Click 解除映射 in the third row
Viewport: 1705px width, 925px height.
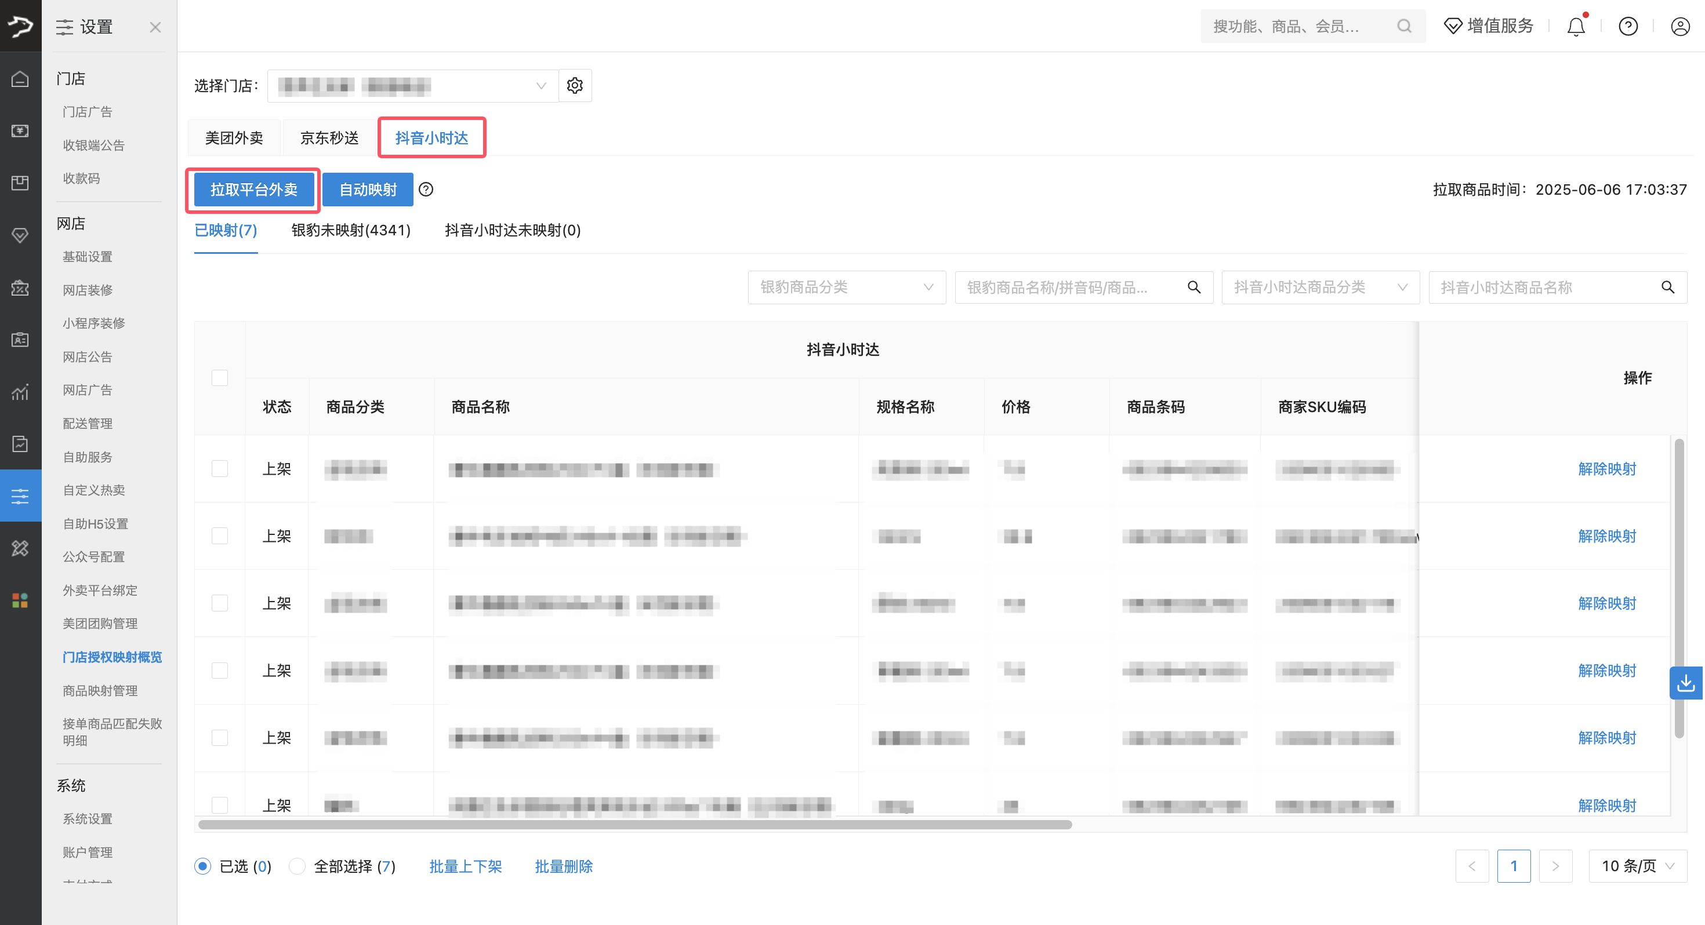[x=1606, y=603]
